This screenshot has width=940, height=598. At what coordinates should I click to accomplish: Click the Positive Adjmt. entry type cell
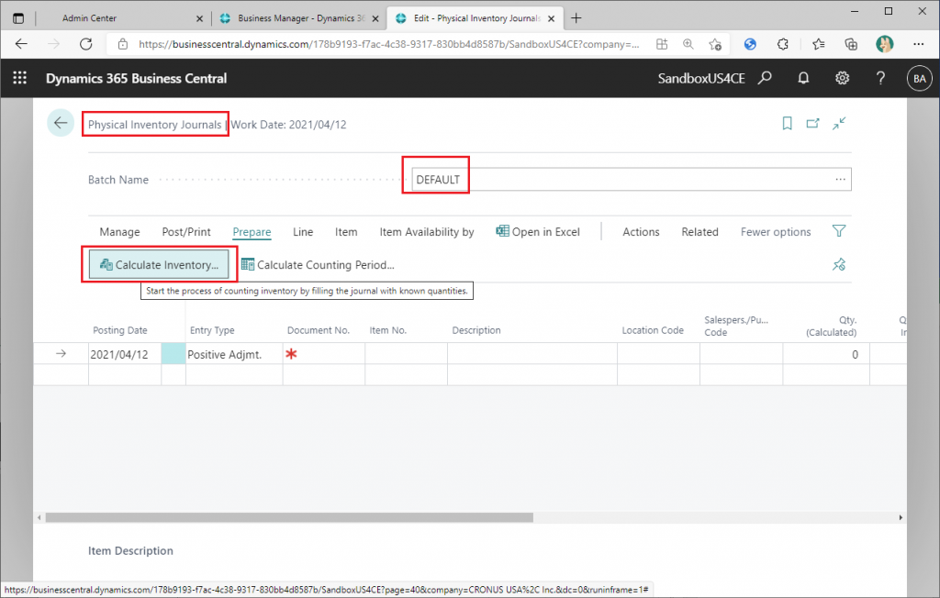234,354
